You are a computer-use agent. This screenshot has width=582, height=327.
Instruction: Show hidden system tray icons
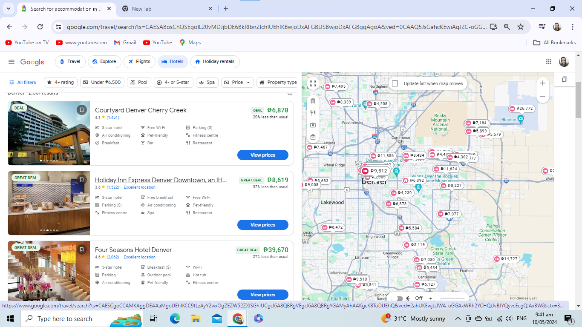(458, 318)
